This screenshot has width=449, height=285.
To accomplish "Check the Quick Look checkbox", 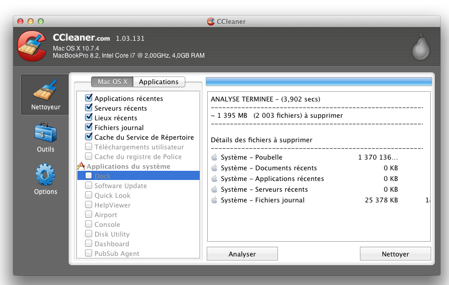I will 89,195.
